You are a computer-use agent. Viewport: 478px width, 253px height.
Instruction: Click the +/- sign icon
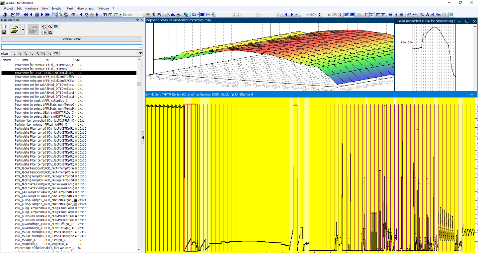coord(415,15)
